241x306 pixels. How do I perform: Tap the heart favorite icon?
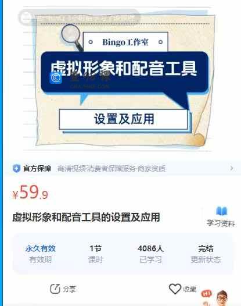[175, 289]
